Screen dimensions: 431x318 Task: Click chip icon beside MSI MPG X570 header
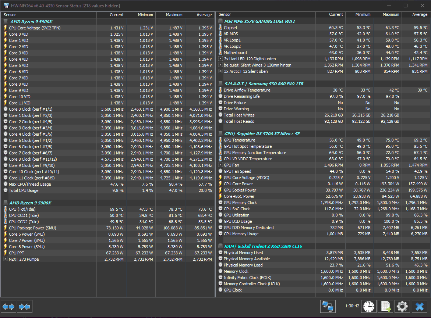(220, 21)
